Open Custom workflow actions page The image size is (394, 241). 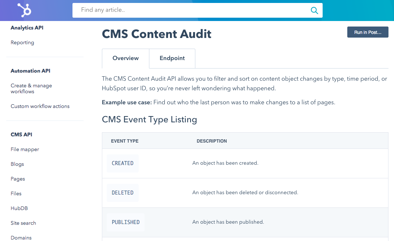[x=40, y=106]
